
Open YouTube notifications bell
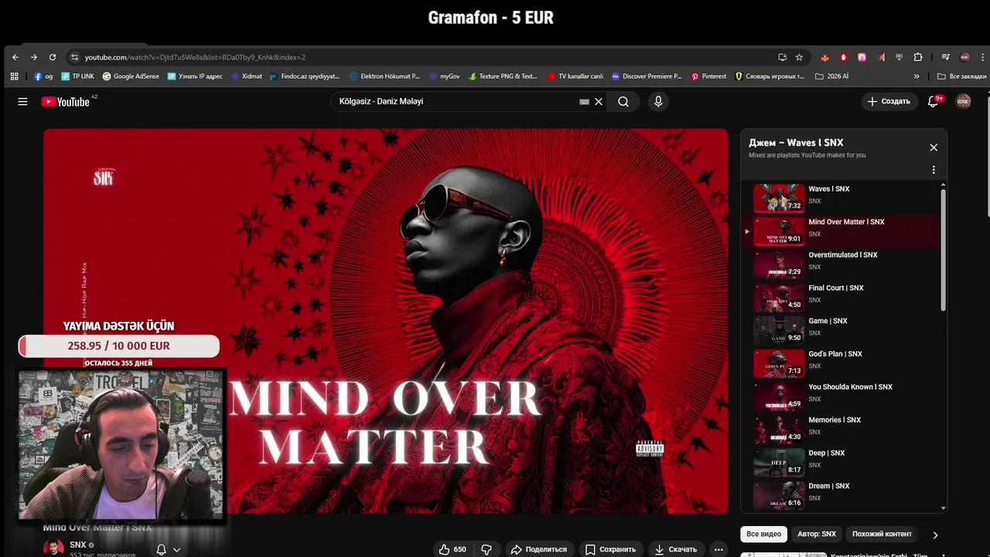(933, 101)
